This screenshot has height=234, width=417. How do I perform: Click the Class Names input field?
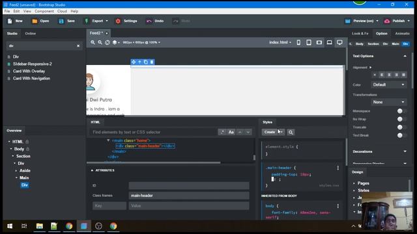tap(189, 196)
